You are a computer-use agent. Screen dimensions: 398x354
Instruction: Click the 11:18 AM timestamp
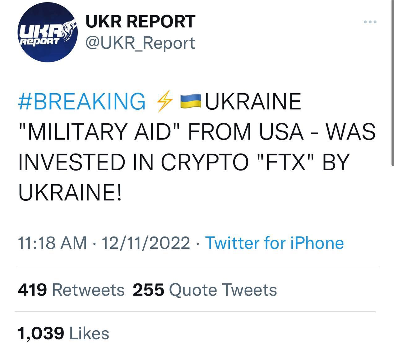52,243
